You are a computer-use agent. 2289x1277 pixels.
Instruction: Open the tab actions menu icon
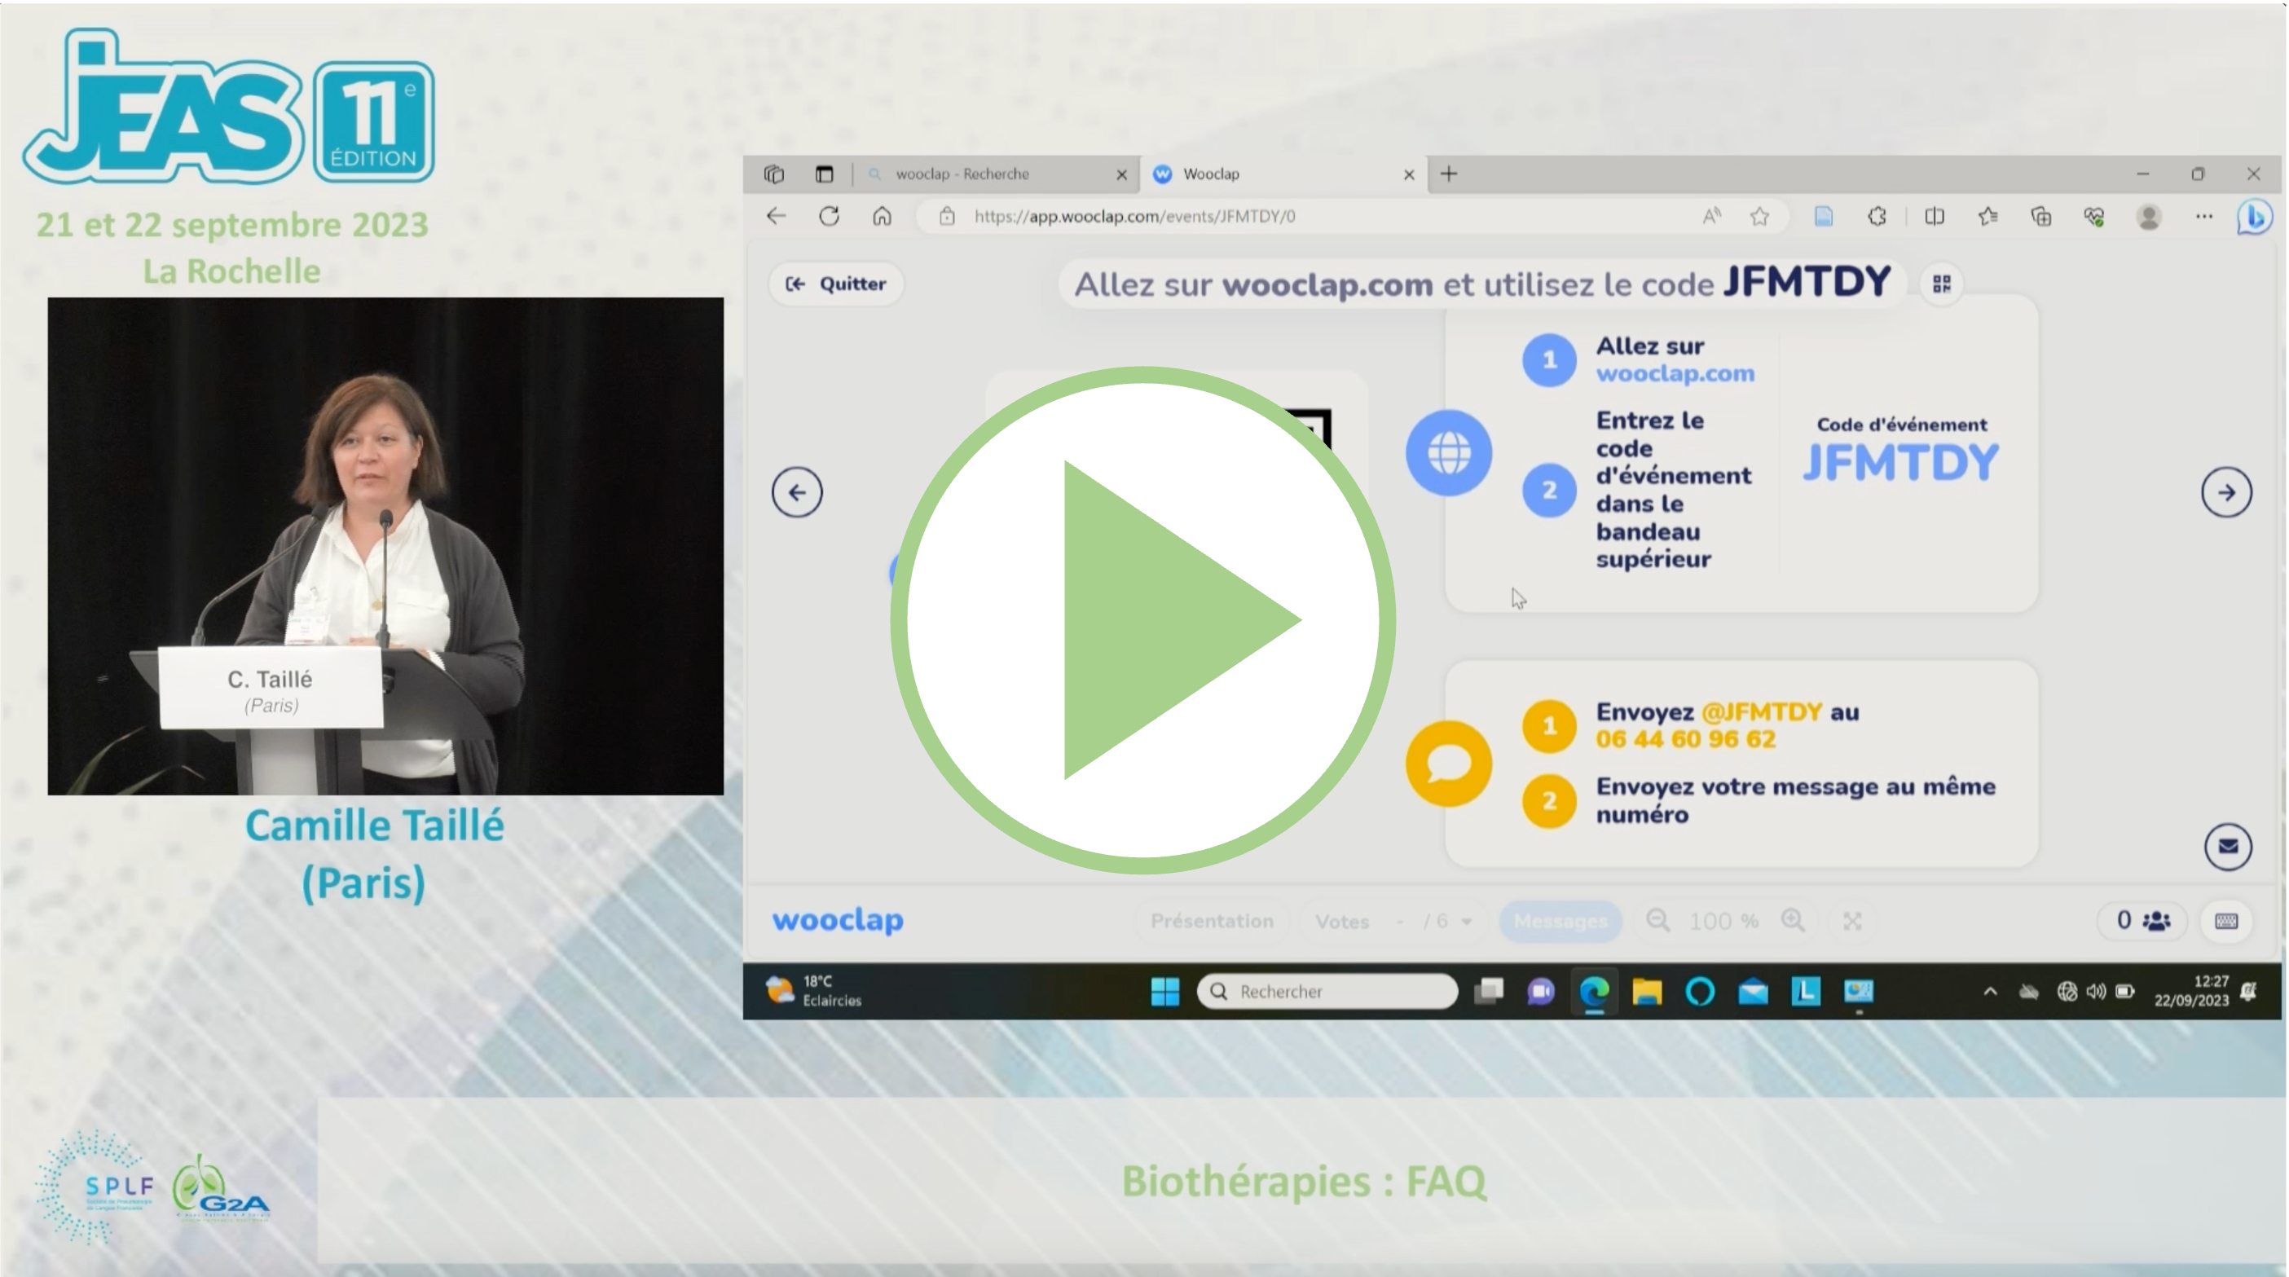773,174
